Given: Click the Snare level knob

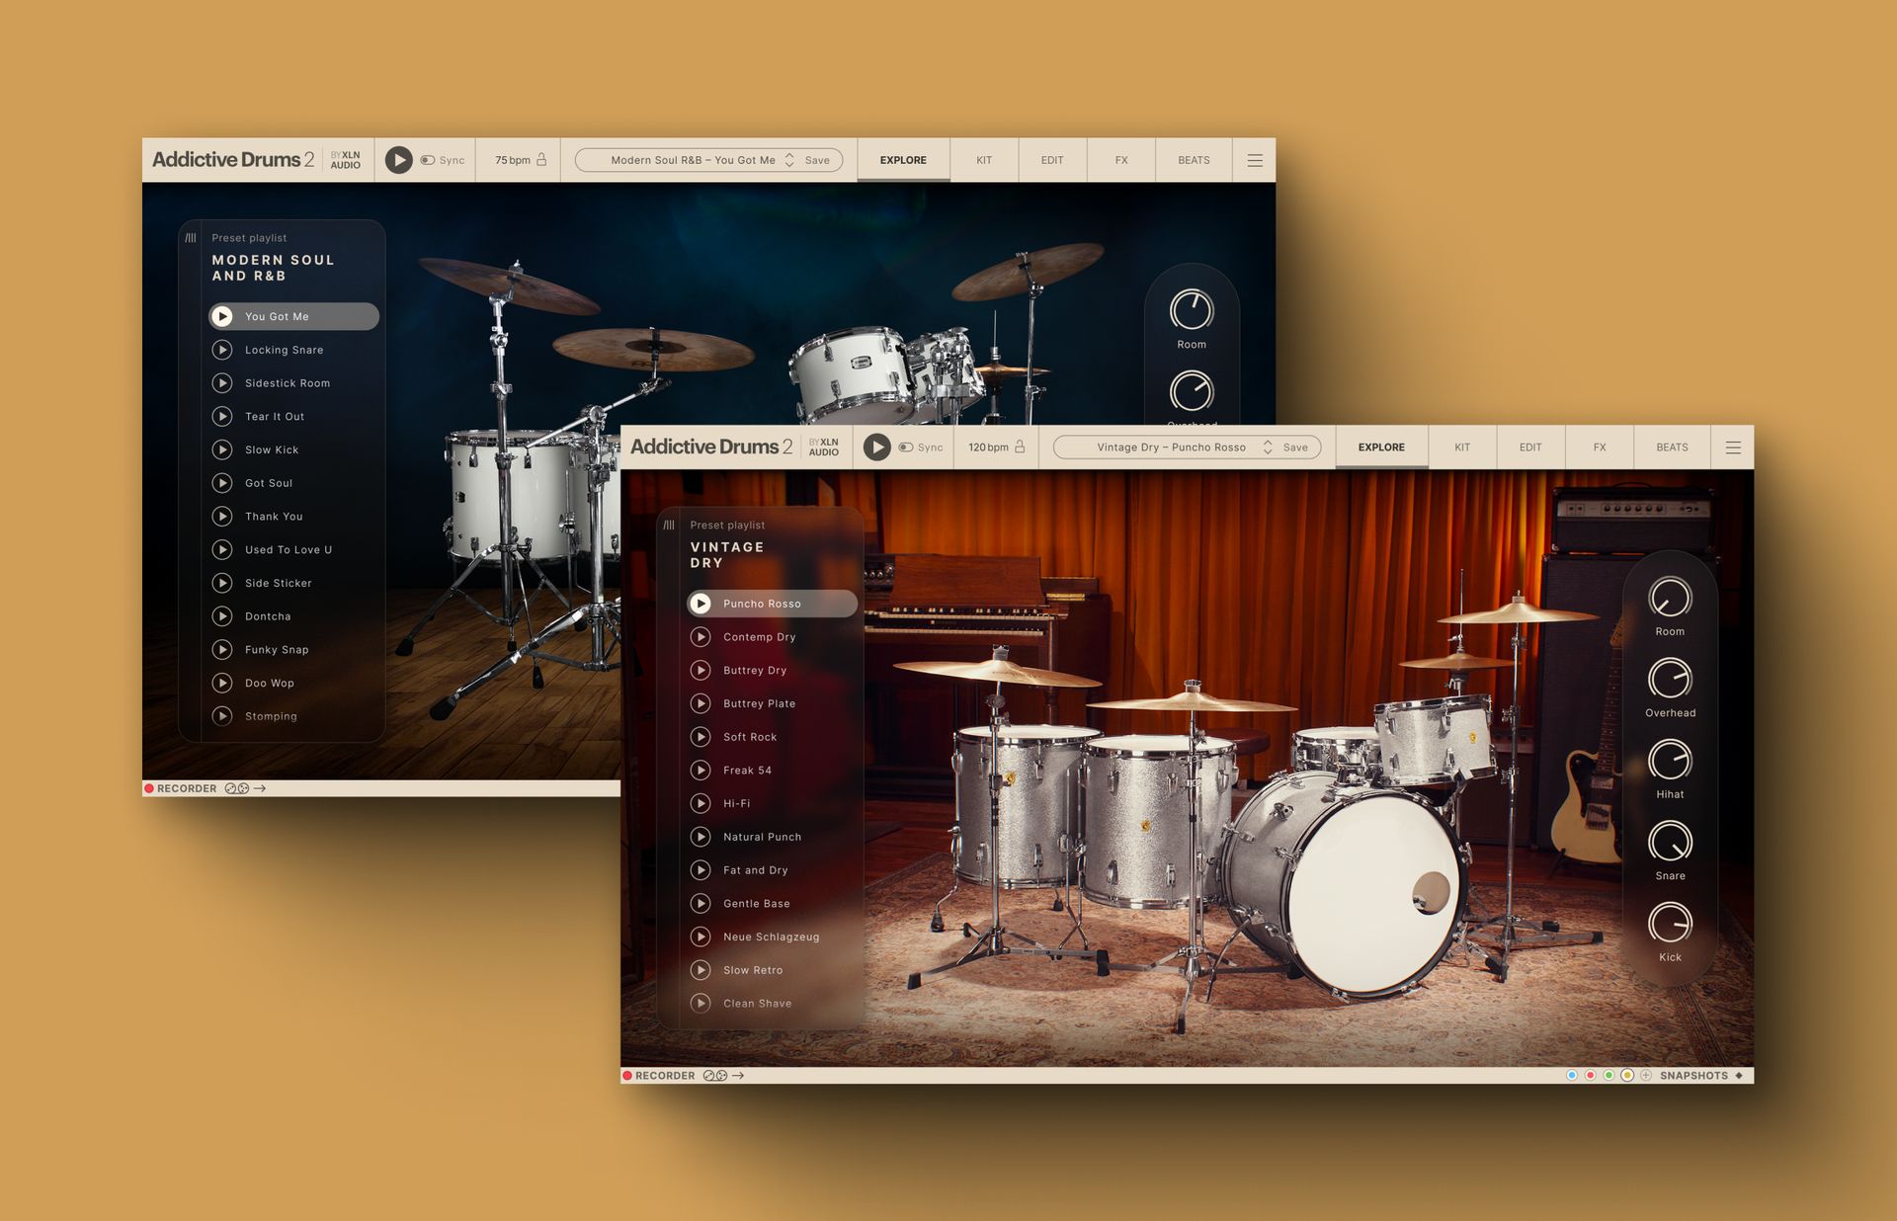Looking at the screenshot, I should [1670, 842].
